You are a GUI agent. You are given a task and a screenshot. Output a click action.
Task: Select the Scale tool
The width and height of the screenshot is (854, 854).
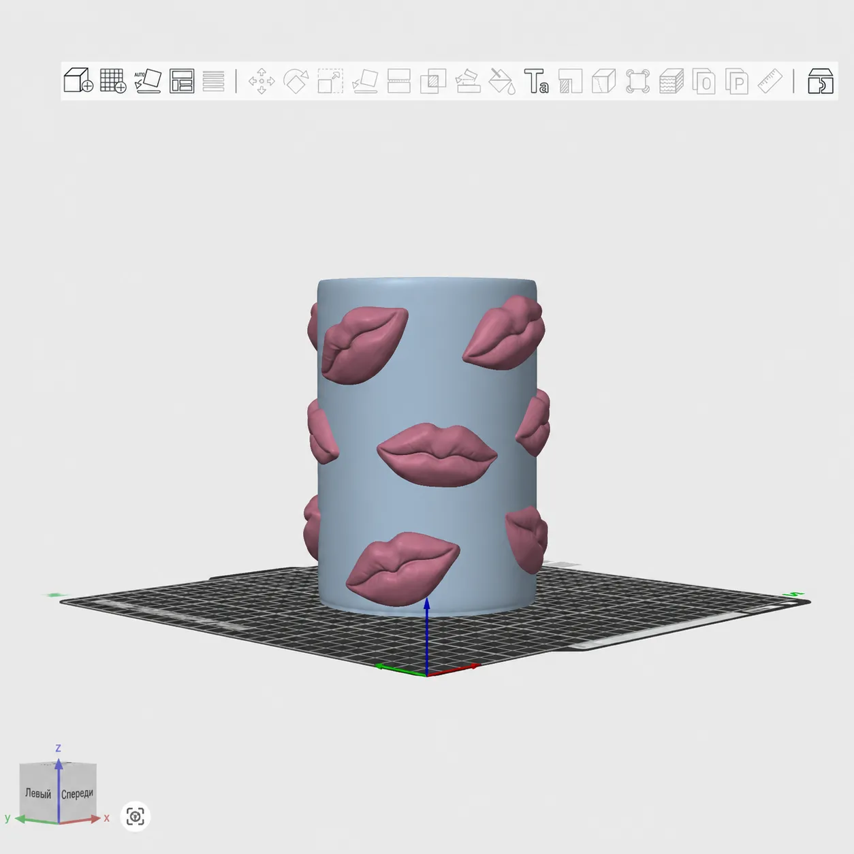pos(330,81)
